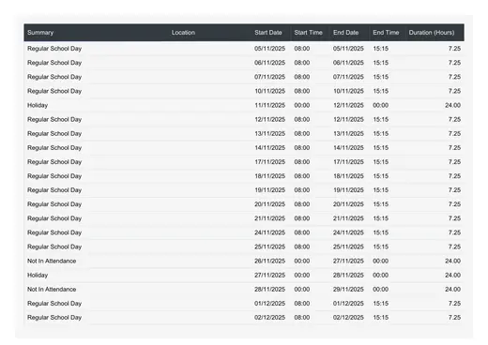Screen dimensions: 488x345
Task: Click end date 28/11/2025
Action: tap(348, 275)
